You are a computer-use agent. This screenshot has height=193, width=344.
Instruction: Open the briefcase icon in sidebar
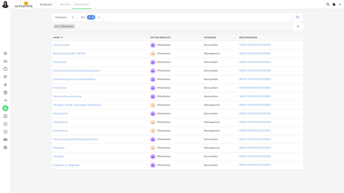5,69
